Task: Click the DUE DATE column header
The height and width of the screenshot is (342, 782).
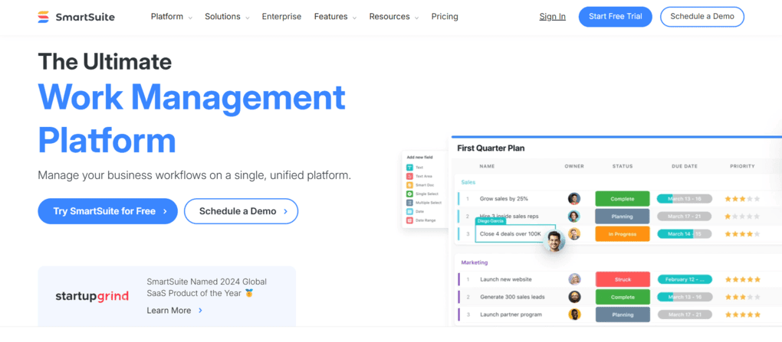Action: (x=684, y=166)
